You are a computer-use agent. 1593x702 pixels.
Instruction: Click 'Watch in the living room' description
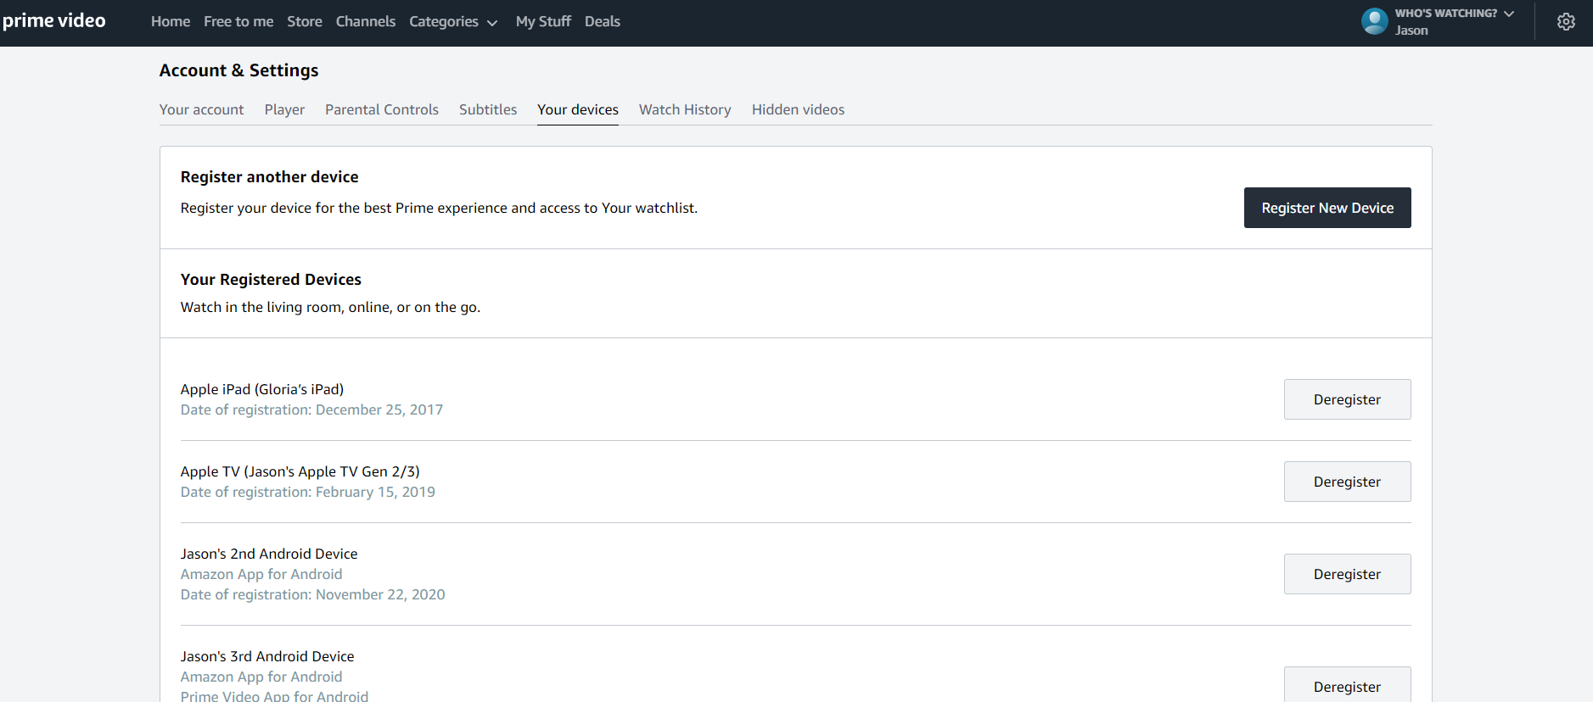(x=330, y=307)
